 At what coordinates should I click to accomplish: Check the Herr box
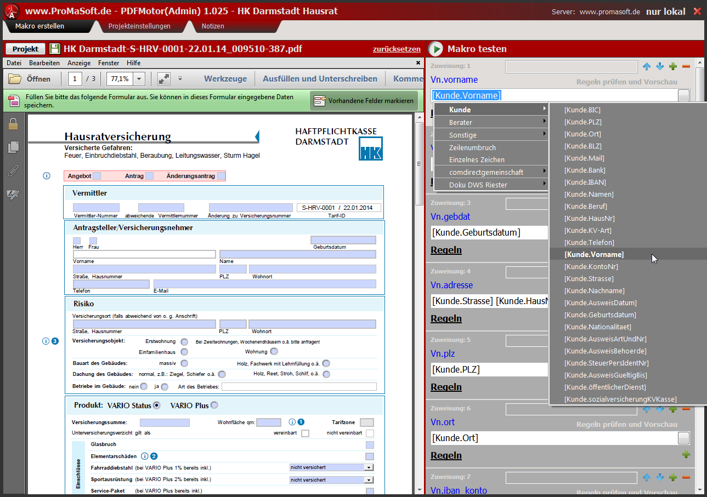pos(77,241)
